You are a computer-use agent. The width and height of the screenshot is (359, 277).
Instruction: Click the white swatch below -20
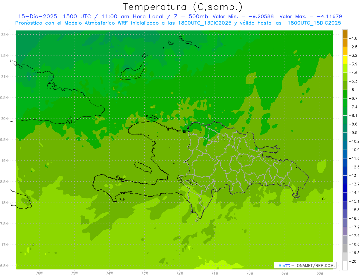345,265
